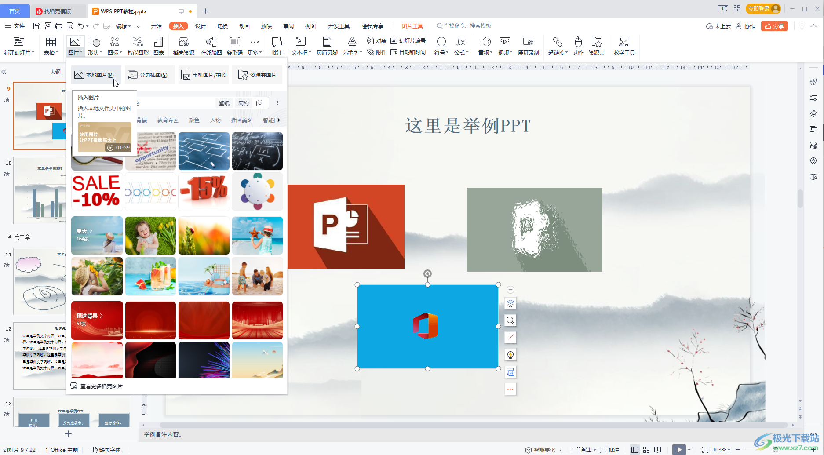The image size is (824, 455).
Task: Click print preview icon in quick toolbar
Action: (69, 26)
